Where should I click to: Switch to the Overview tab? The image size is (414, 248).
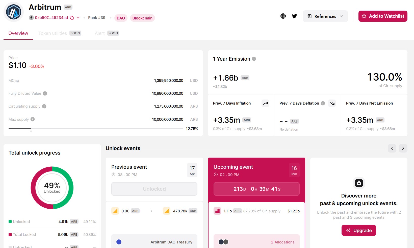[18, 33]
